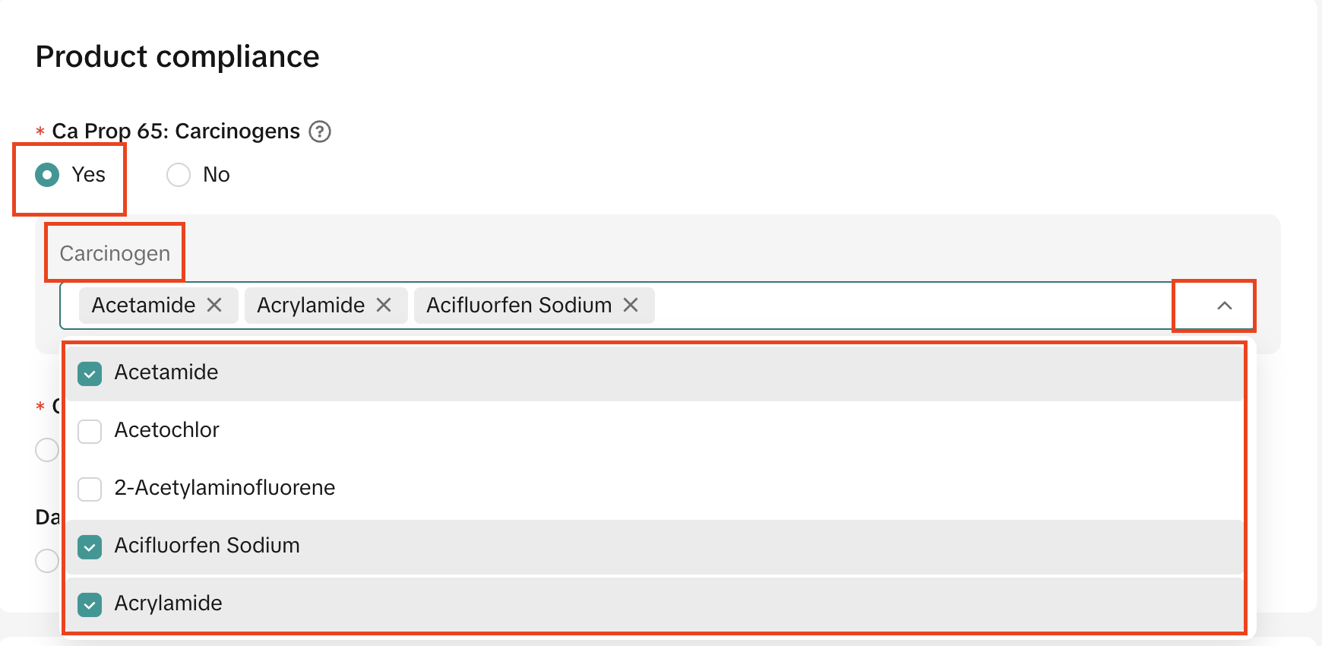
Task: Click the Acrylamide option label in list
Action: tap(169, 603)
